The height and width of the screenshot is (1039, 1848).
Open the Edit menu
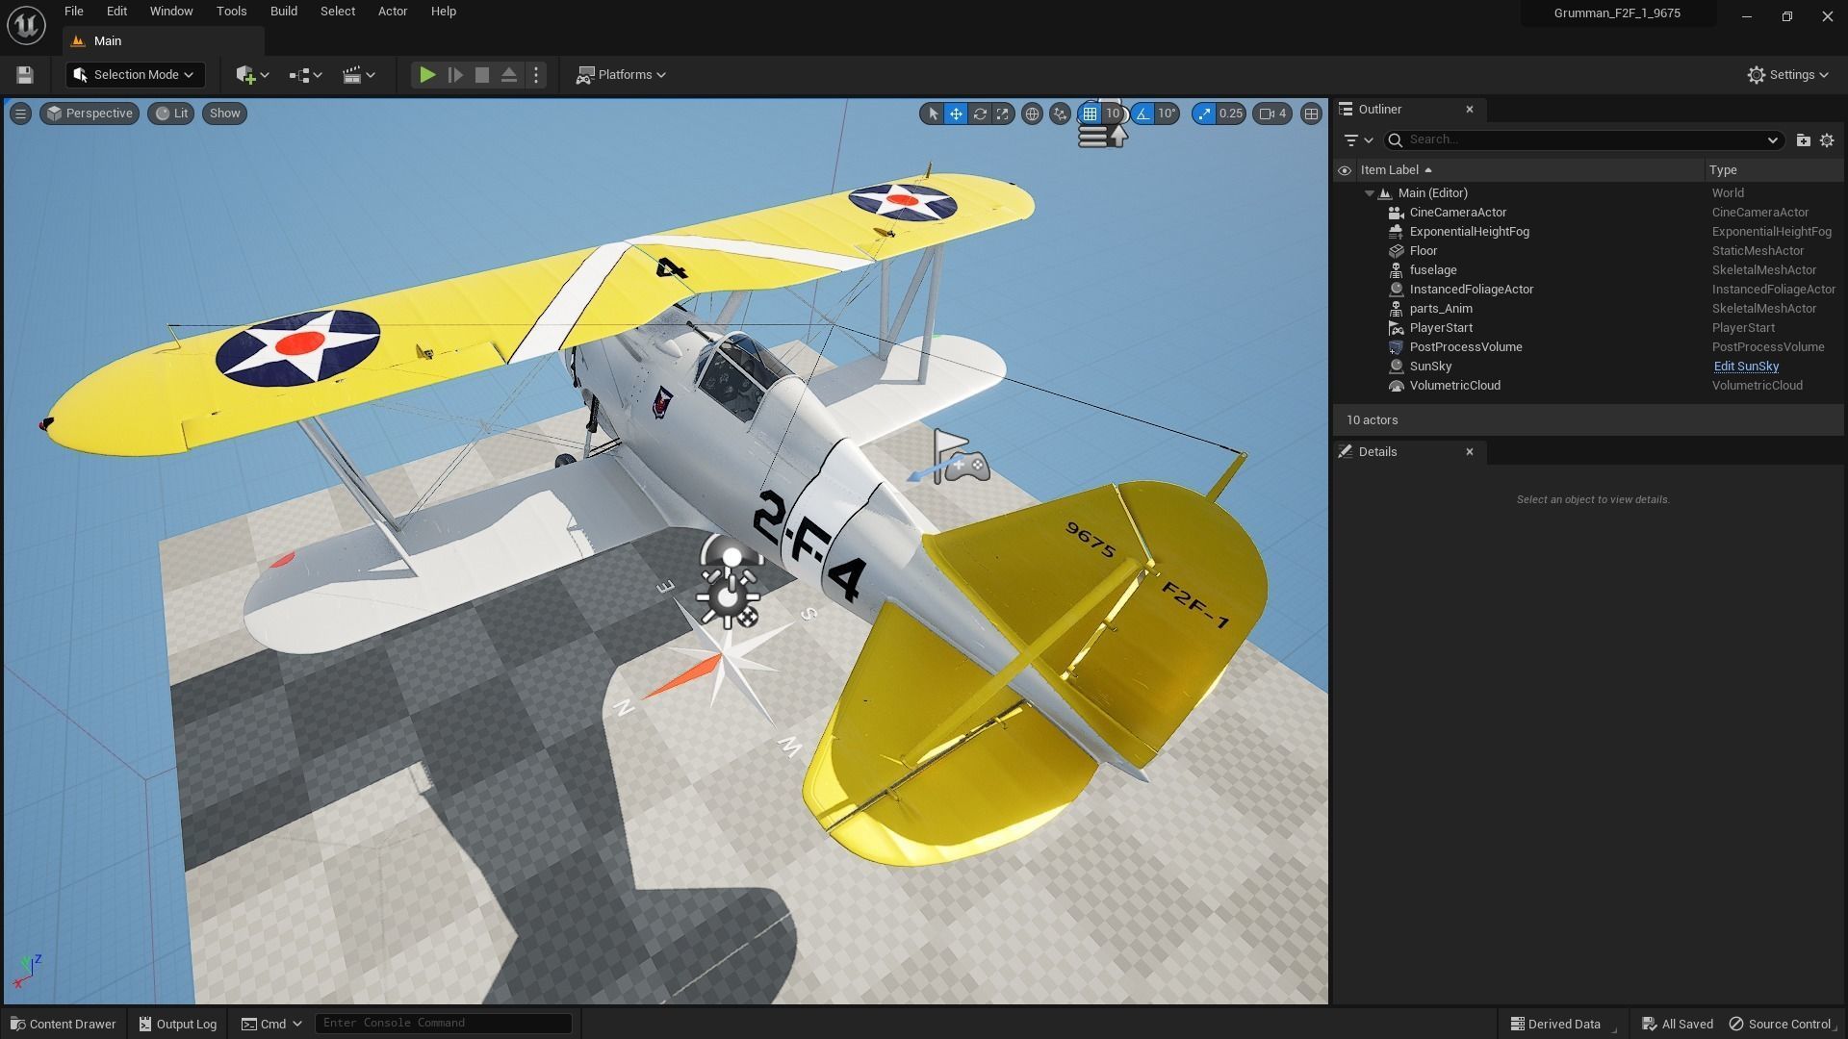[x=116, y=12]
